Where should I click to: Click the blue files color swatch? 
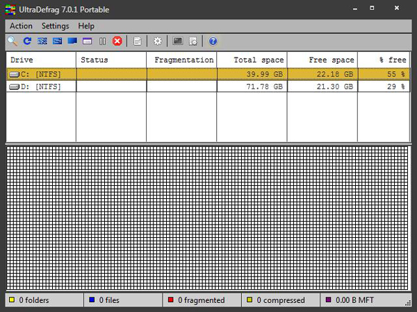92,300
